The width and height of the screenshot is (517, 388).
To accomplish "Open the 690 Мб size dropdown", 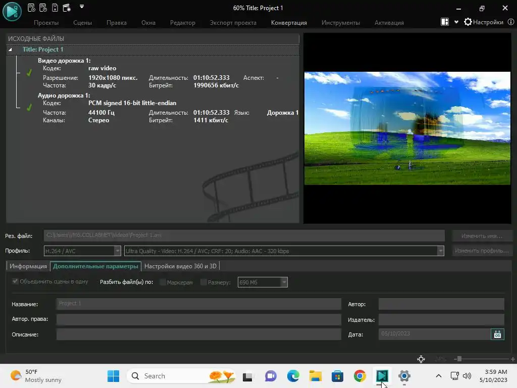I will pos(263,282).
